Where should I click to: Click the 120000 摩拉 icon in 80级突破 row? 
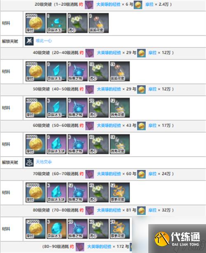click(35, 229)
